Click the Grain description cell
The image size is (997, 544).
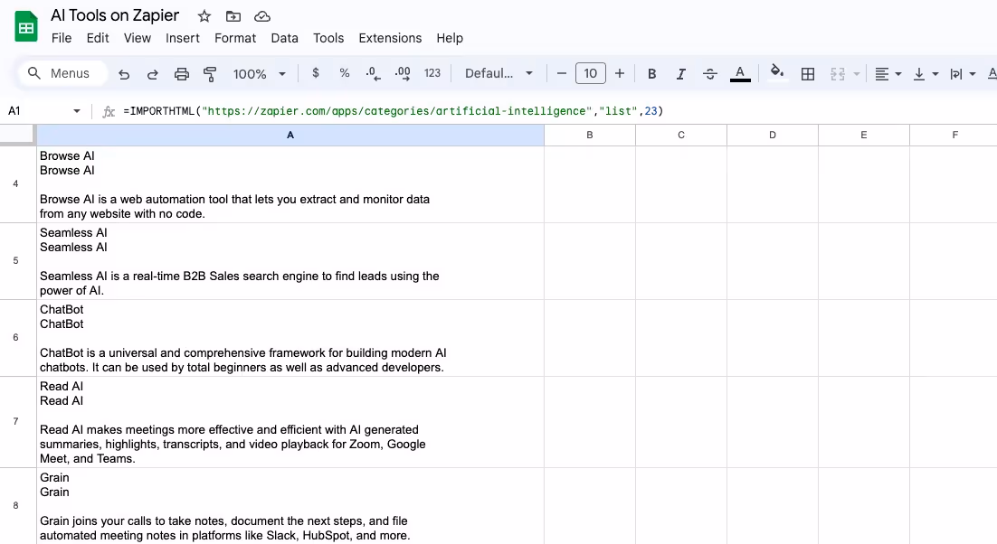point(290,506)
